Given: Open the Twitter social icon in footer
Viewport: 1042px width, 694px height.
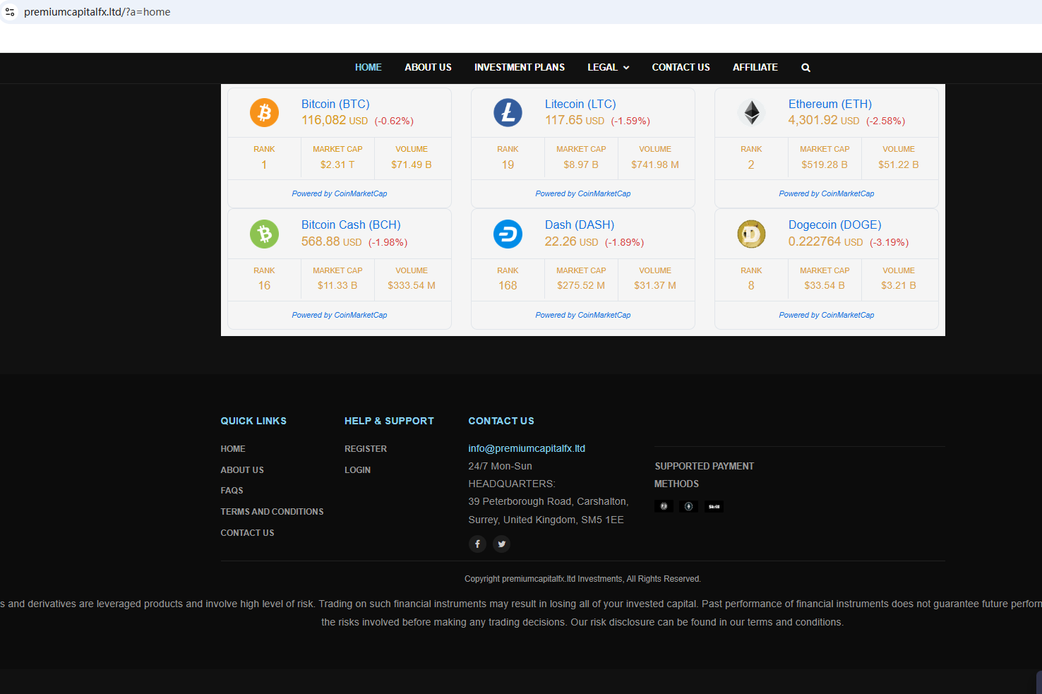Looking at the screenshot, I should point(501,544).
